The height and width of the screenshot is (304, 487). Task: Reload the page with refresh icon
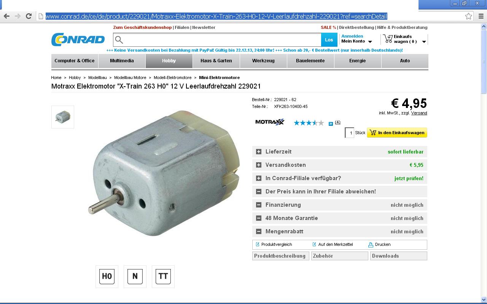29,16
